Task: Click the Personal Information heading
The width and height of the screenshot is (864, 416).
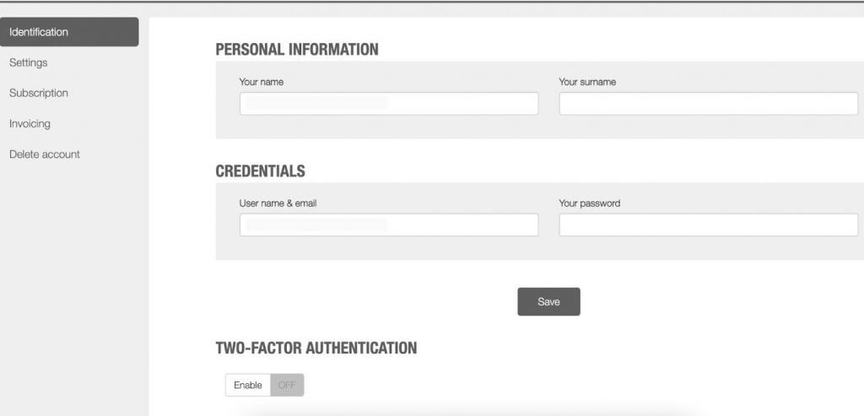Action: click(x=297, y=50)
